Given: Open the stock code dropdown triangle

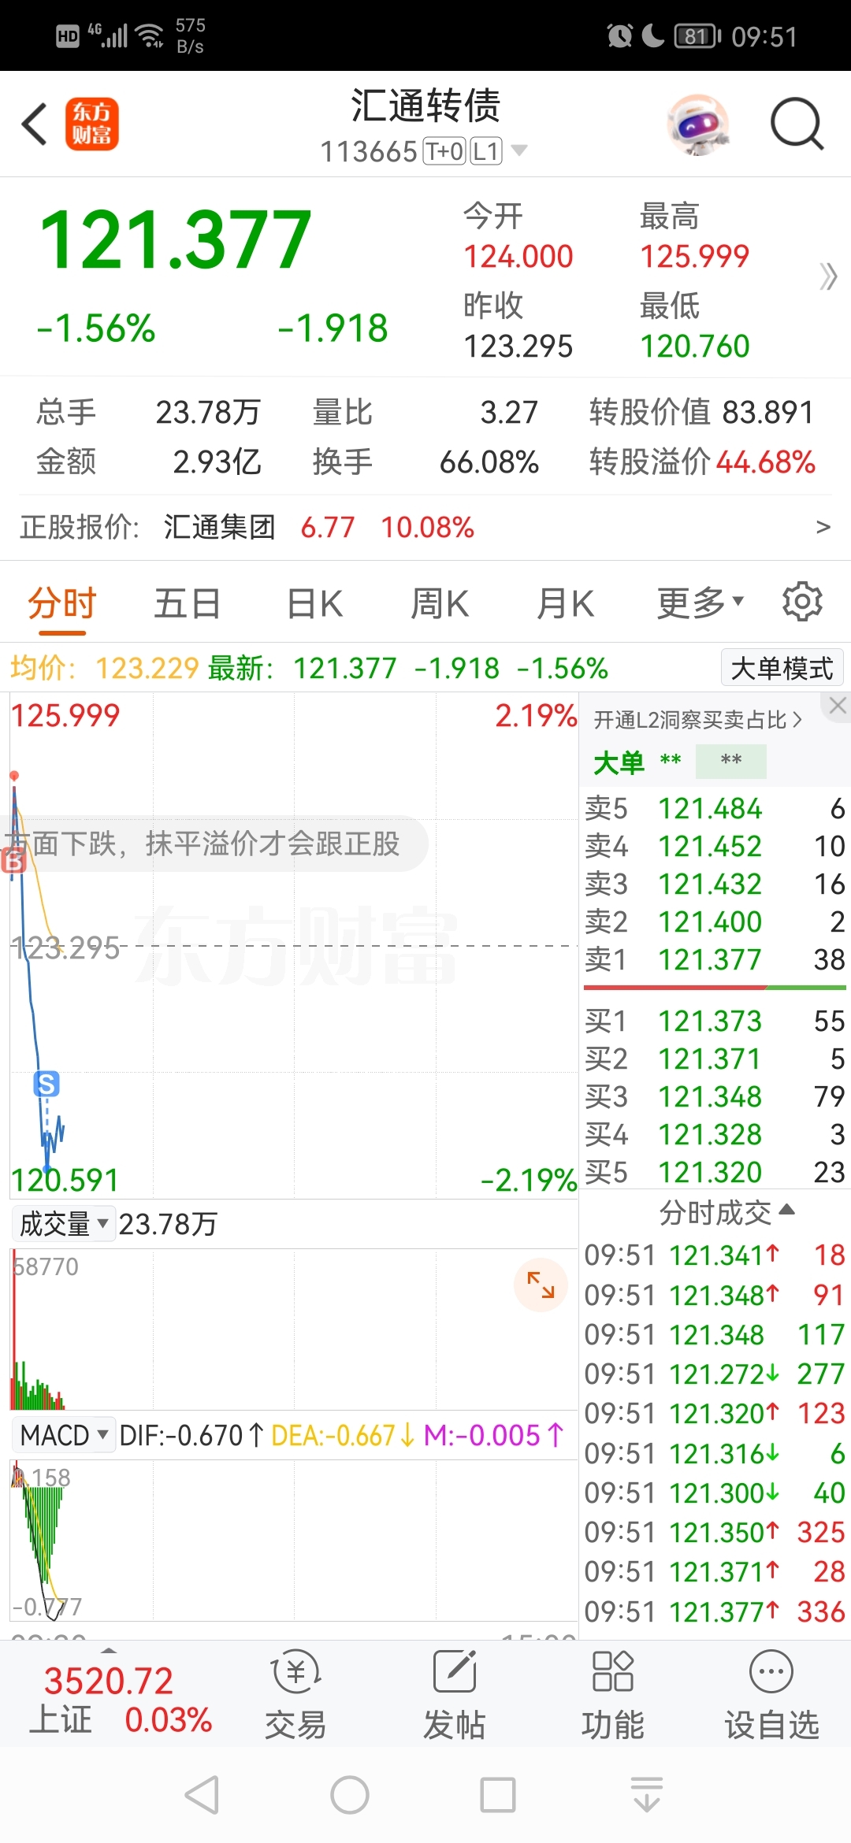Looking at the screenshot, I should point(518,150).
